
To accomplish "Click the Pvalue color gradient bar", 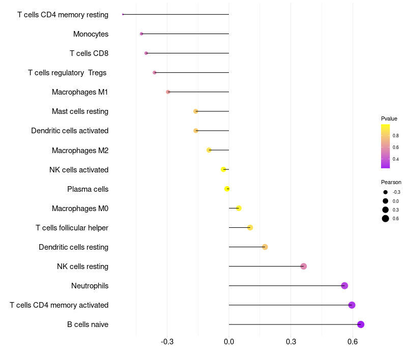I will 386,146.
